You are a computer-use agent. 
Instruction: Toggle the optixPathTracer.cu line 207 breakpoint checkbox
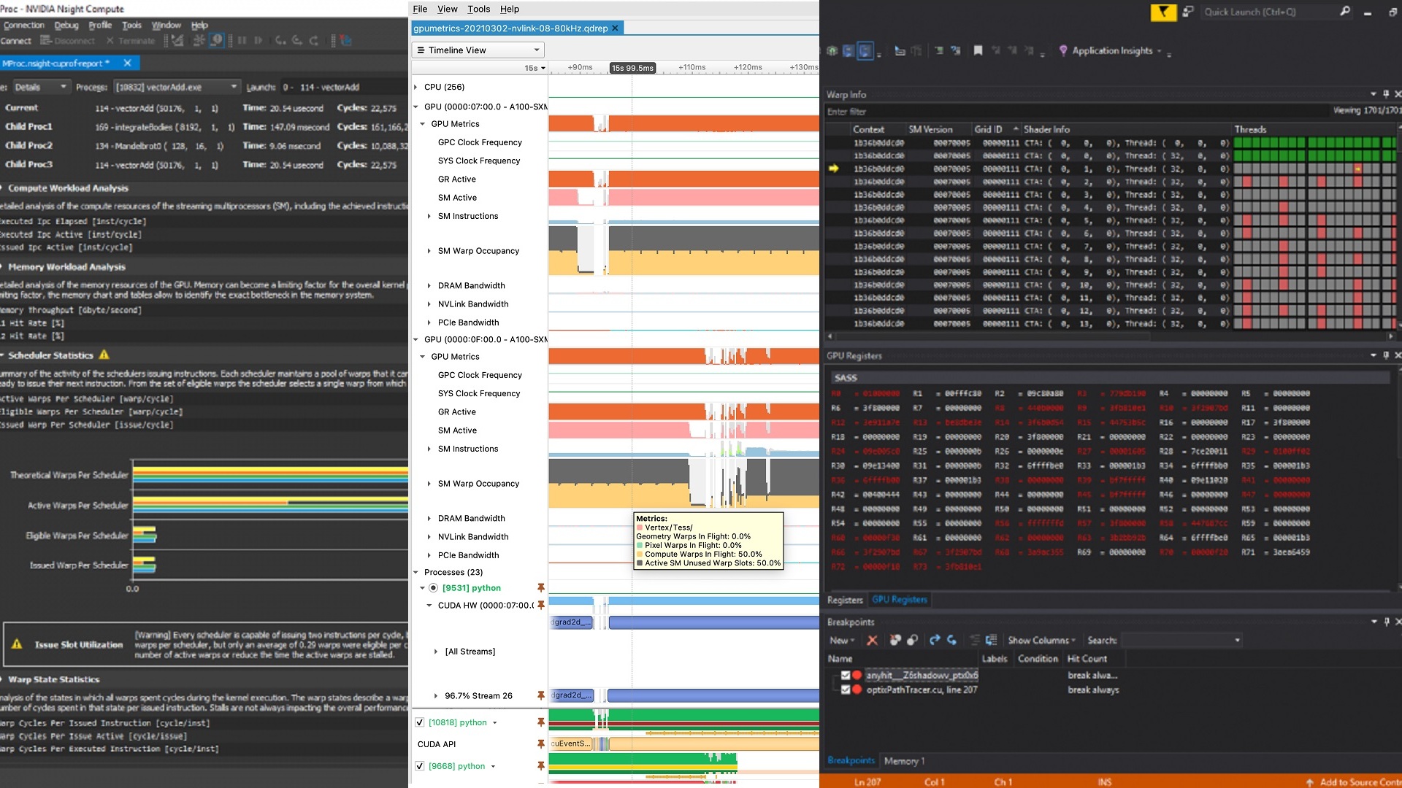pos(846,689)
